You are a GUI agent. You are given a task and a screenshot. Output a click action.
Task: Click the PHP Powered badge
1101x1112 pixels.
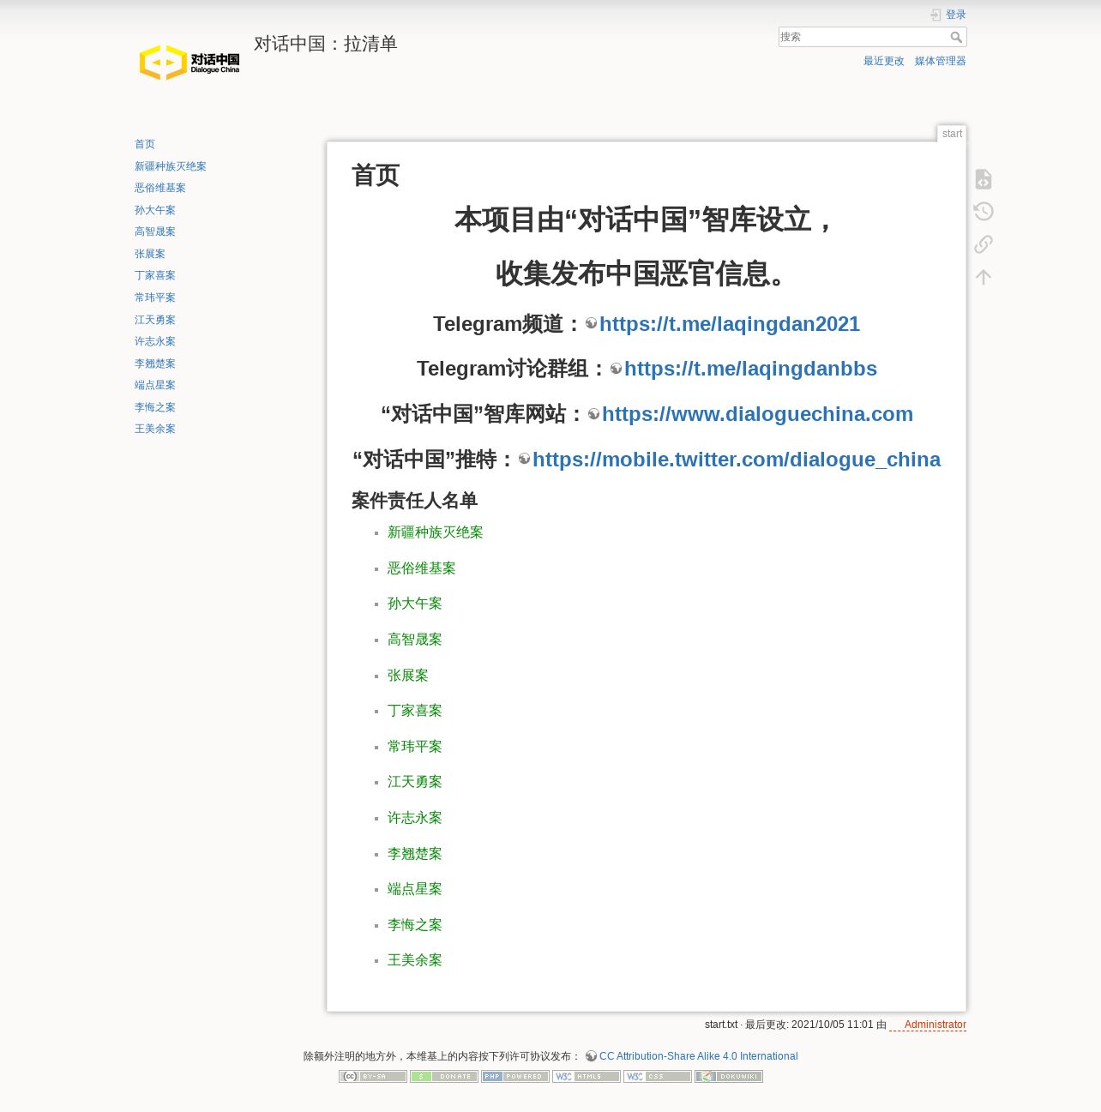click(x=515, y=1077)
